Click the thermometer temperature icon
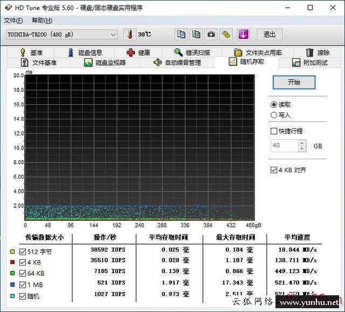345x312 pixels. pos(129,35)
